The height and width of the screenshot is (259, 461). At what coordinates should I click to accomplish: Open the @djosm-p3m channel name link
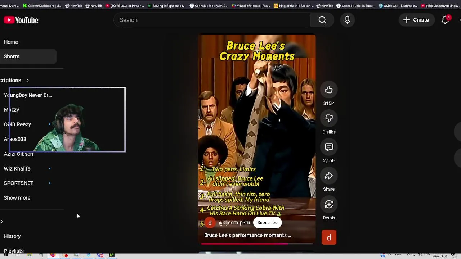pos(234,223)
